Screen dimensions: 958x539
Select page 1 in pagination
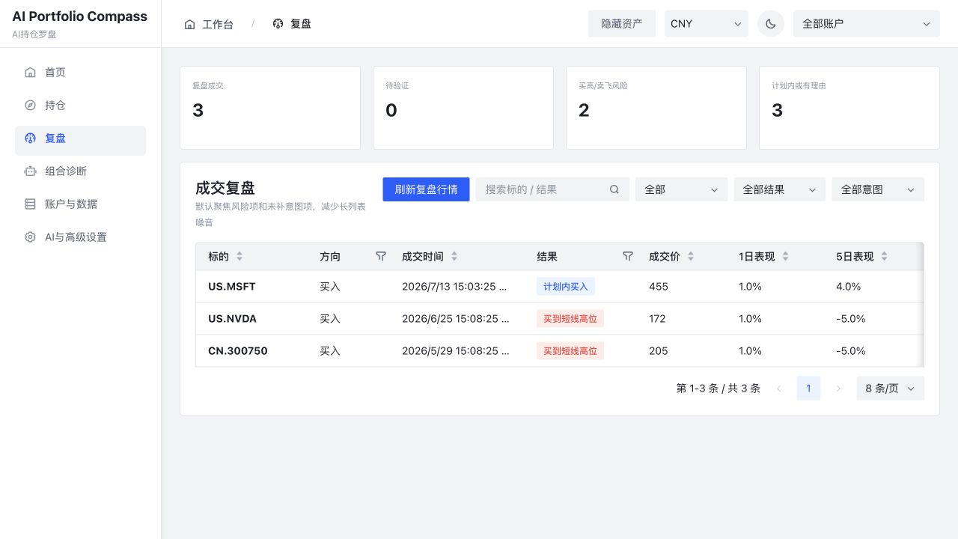pyautogui.click(x=808, y=389)
